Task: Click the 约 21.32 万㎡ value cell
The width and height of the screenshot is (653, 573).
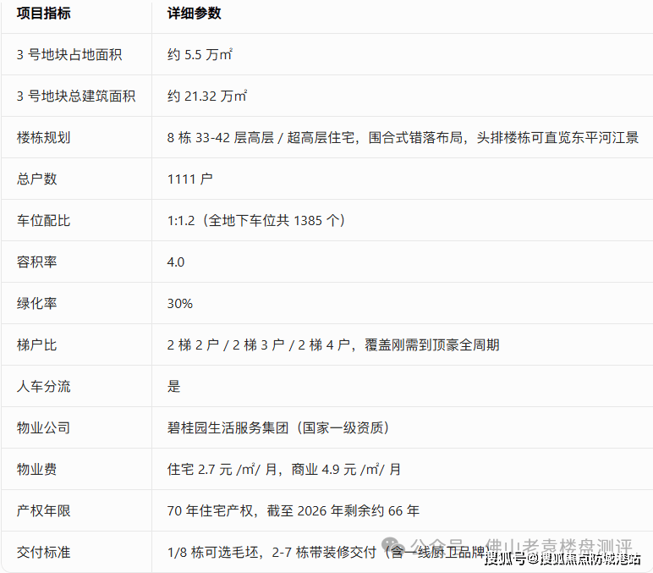Action: (x=207, y=96)
